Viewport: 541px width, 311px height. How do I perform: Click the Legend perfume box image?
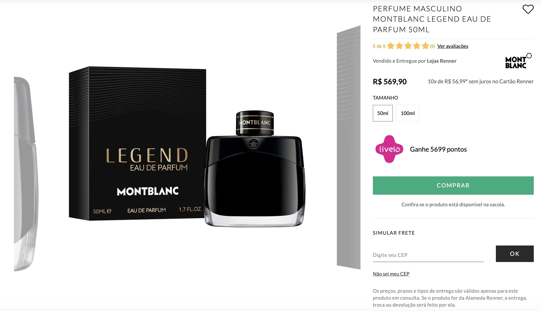pyautogui.click(x=137, y=144)
